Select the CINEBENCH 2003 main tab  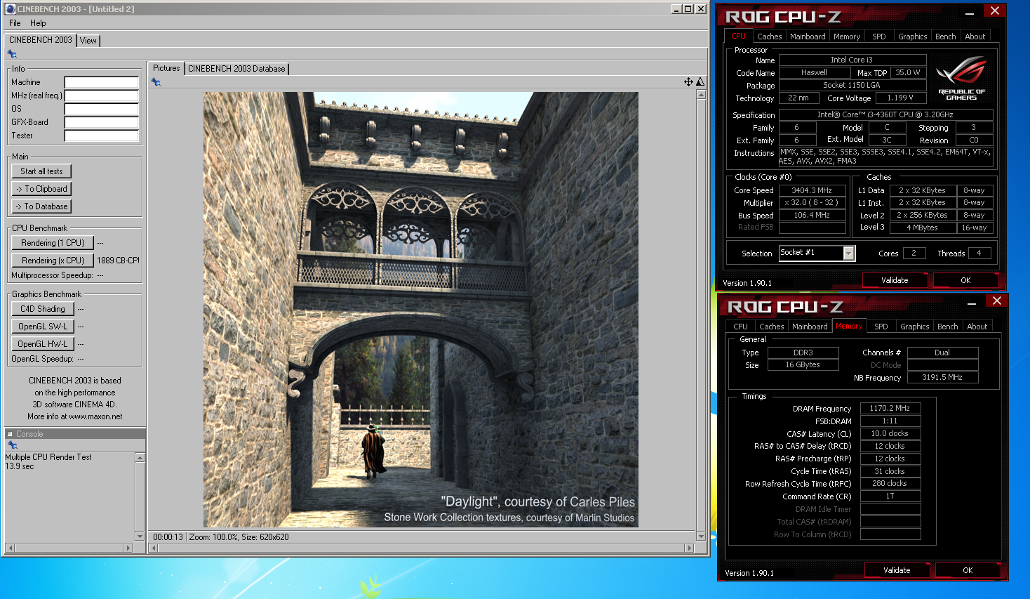[x=41, y=40]
